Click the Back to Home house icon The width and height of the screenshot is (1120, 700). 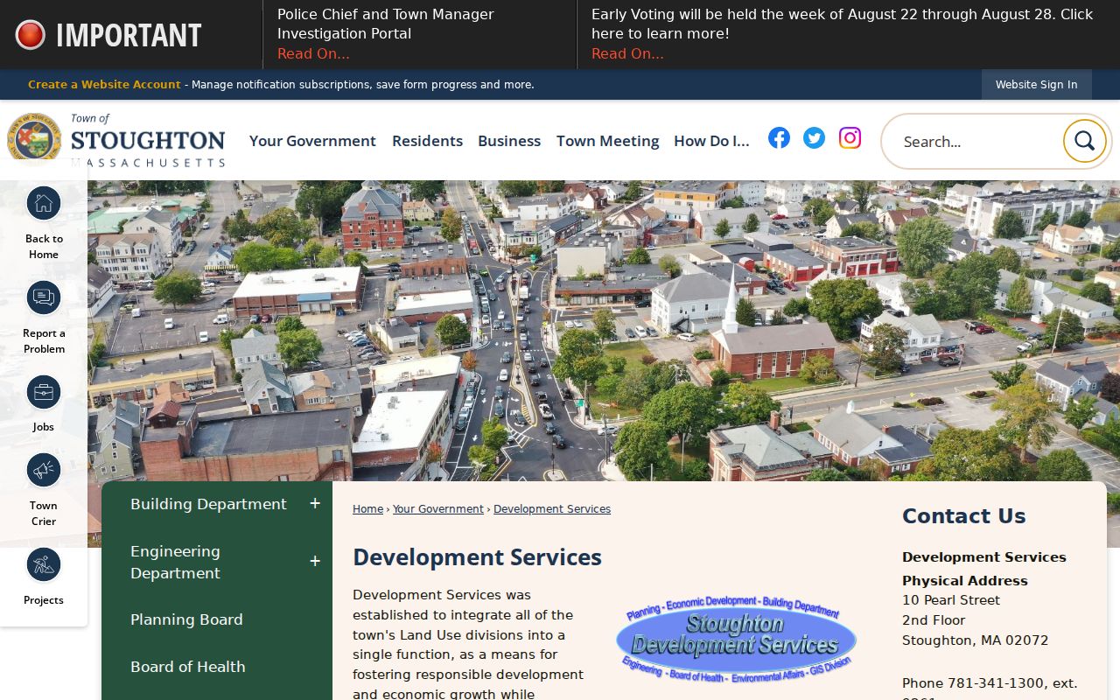tap(44, 204)
